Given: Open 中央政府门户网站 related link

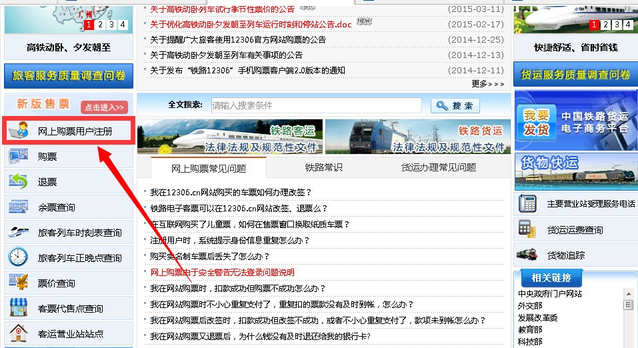Looking at the screenshot, I should pyautogui.click(x=550, y=293).
